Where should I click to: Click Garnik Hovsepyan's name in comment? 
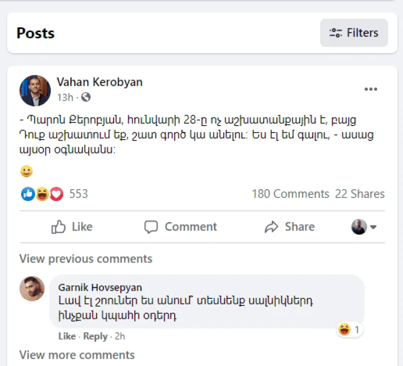click(100, 287)
